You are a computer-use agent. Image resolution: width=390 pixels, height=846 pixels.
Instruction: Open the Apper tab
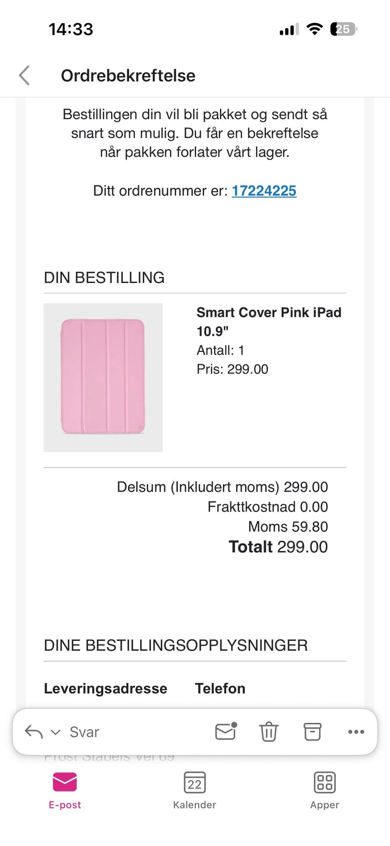[325, 791]
